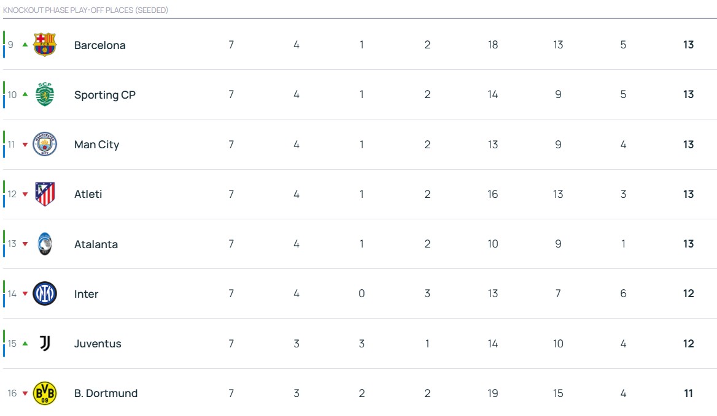Screen dimensions: 717x416
Task: Click the Sporting CP club crest
Action: pyautogui.click(x=45, y=94)
